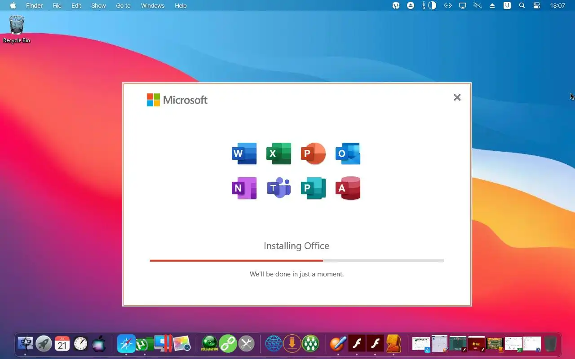575x359 pixels.
Task: Open the Trash icon in the dock
Action: click(550, 344)
